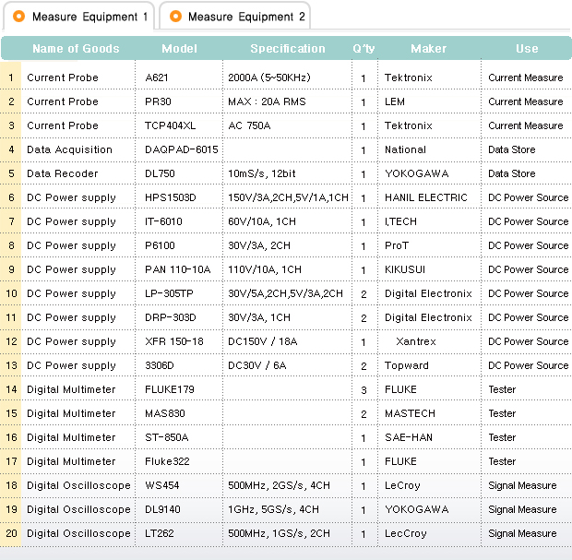Click specification DC150V / 18A
Viewport: 572px width, 560px height.
click(262, 341)
